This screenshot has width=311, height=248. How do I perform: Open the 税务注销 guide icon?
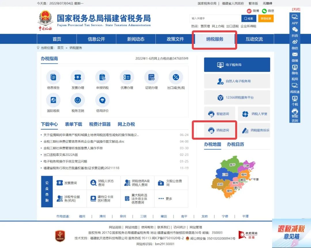pos(78,100)
